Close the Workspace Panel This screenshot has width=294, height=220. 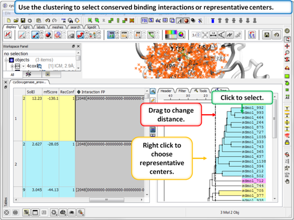[79, 47]
